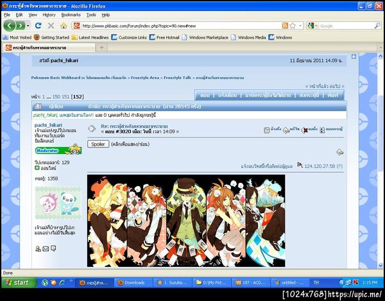This screenshot has height=301, width=385.
Task: Open the Freestyle Talk breadcrumb link
Action: [177, 78]
